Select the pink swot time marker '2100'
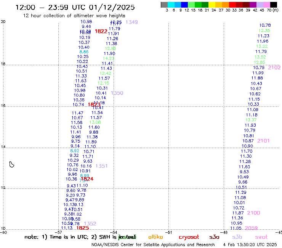Screen dimensions: 282x248 [x=253, y=213]
